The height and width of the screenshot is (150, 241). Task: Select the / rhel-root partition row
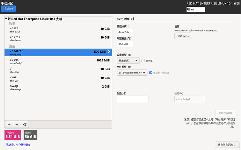[x=58, y=70]
